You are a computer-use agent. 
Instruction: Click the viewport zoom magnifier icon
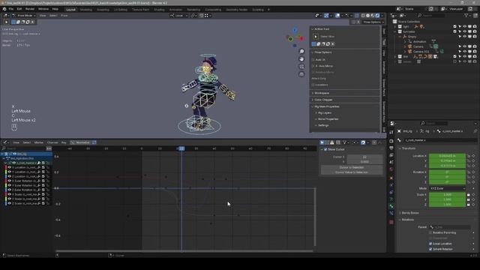coord(301,52)
